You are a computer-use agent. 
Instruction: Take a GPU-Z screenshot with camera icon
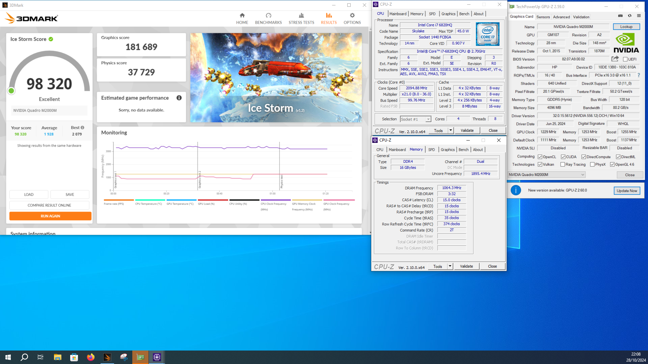(x=620, y=16)
